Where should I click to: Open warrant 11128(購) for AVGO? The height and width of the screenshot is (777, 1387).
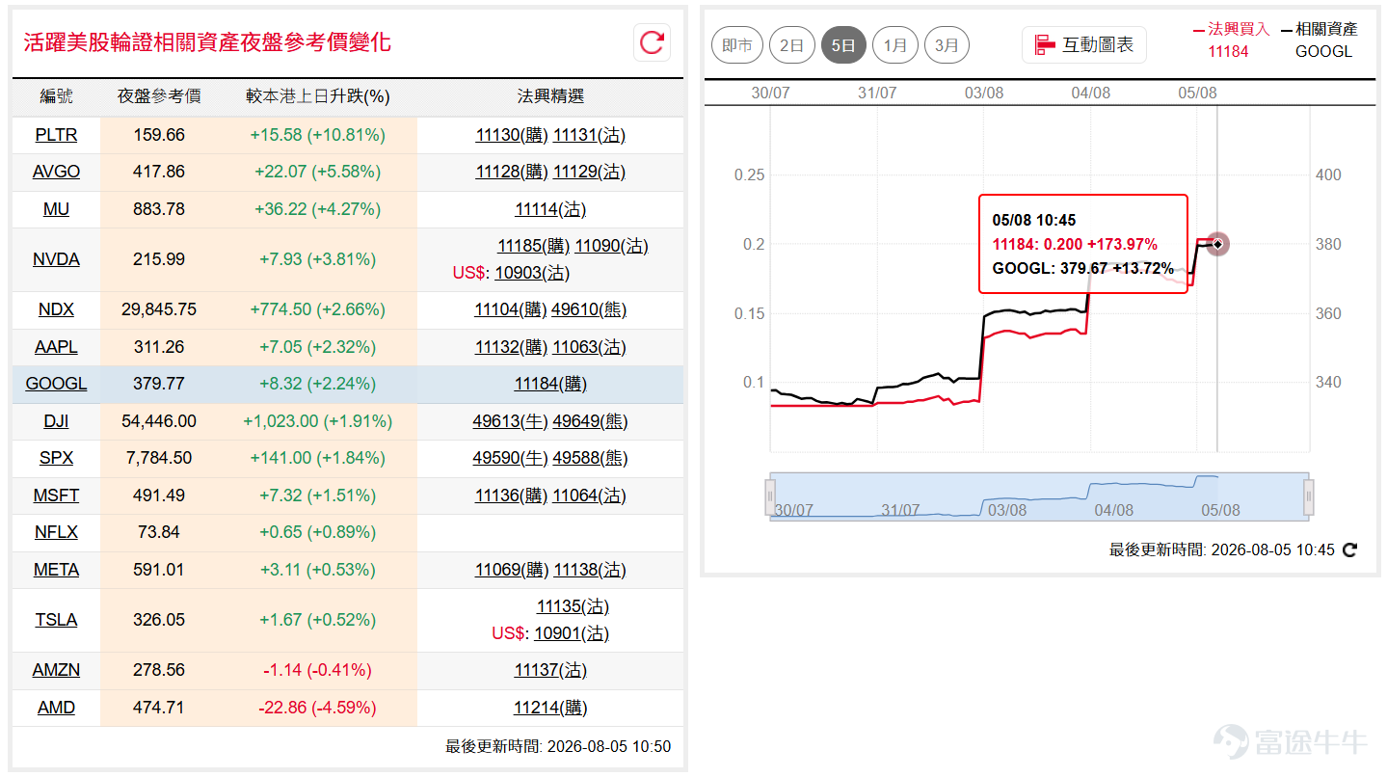click(x=512, y=172)
